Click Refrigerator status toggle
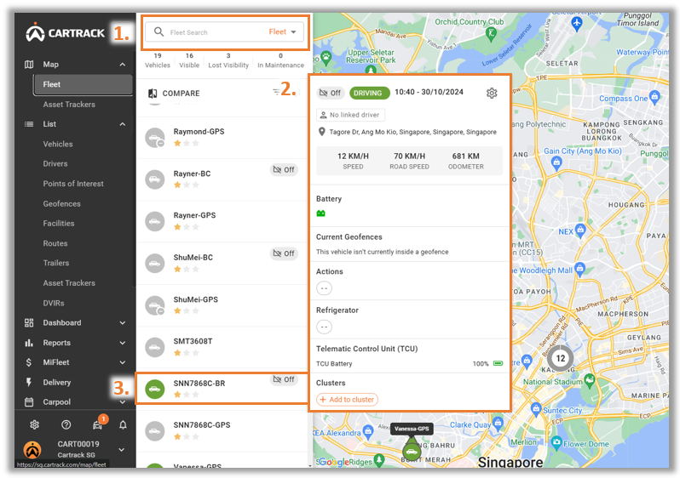 point(324,327)
